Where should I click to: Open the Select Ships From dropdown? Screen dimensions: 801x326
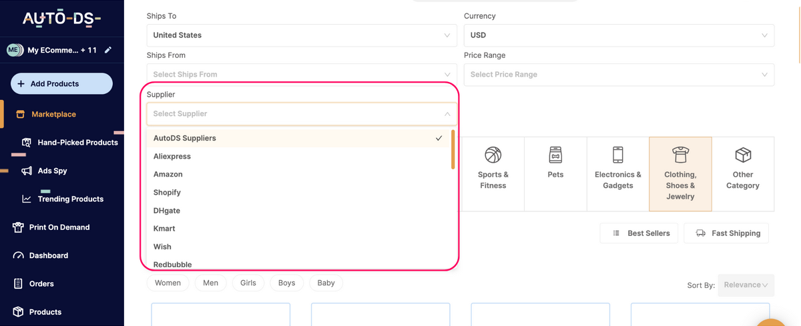pyautogui.click(x=302, y=75)
